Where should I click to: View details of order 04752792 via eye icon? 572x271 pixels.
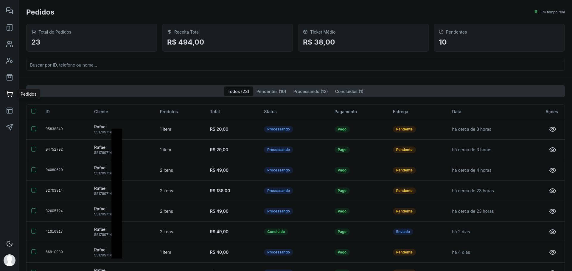[x=552, y=150]
